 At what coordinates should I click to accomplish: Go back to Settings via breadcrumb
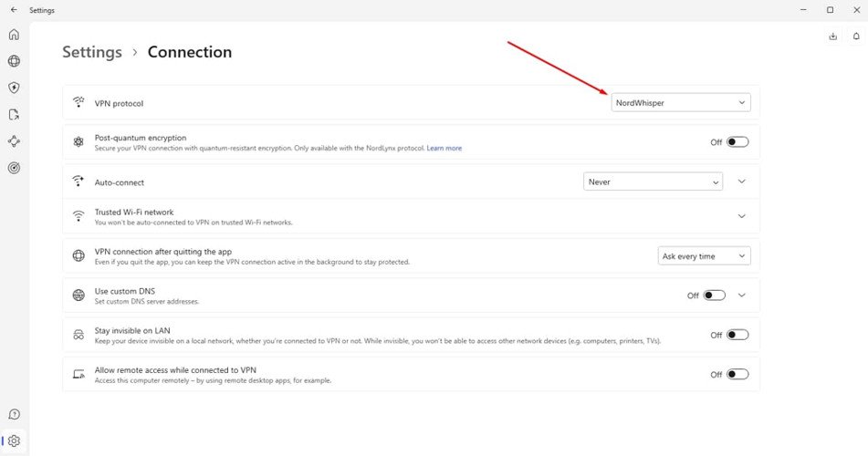(91, 52)
